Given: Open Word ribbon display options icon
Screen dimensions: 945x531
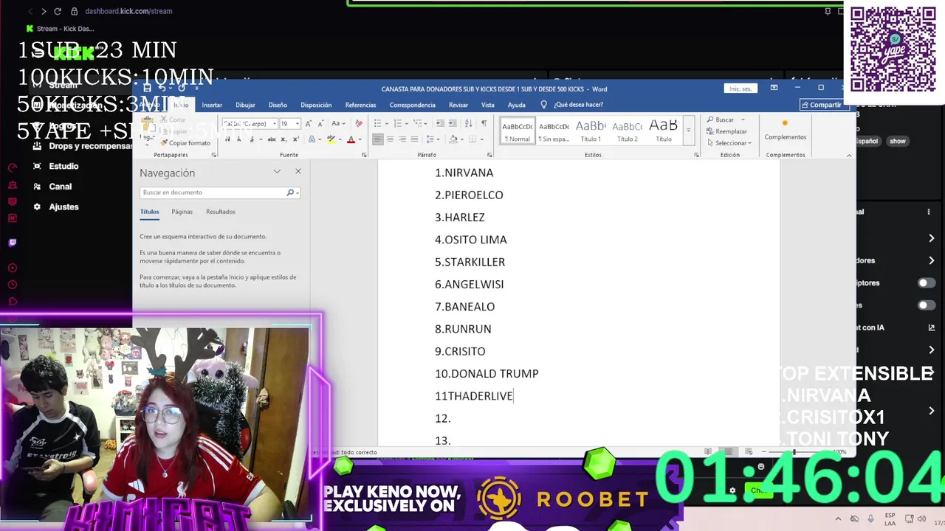Looking at the screenshot, I should 774,88.
